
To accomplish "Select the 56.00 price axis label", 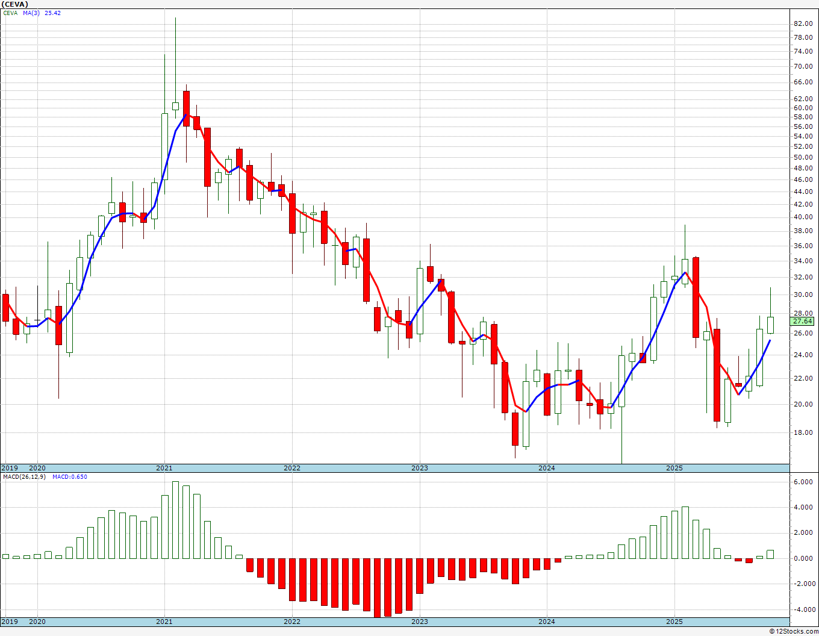I will pyautogui.click(x=803, y=126).
